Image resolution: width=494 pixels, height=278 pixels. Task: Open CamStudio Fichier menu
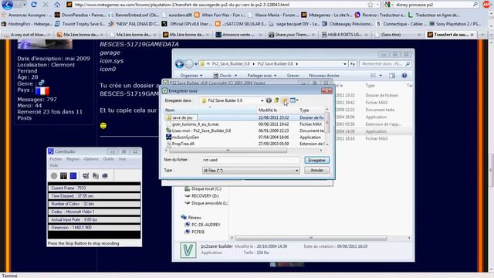[56, 159]
